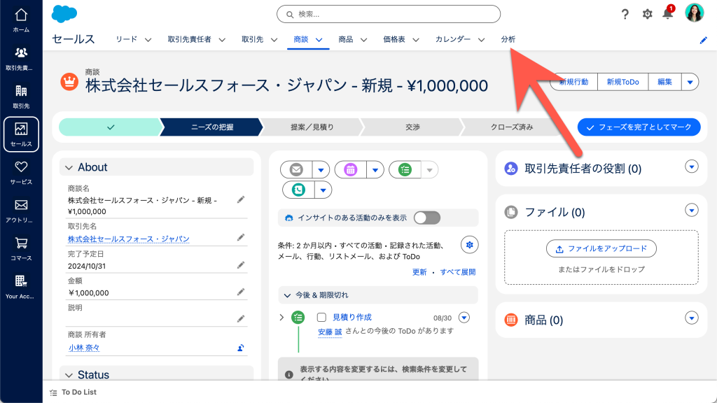Open the カレンダー tab dropdown chevron

coord(482,40)
